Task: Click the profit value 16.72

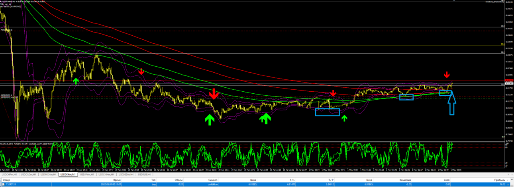Action: [502, 184]
